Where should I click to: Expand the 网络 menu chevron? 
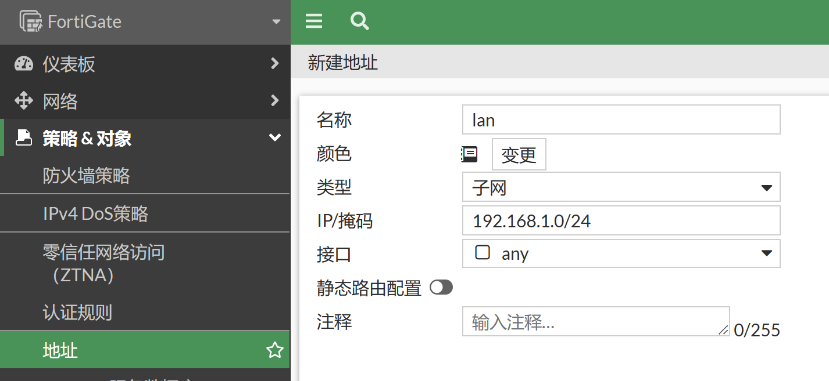(275, 101)
